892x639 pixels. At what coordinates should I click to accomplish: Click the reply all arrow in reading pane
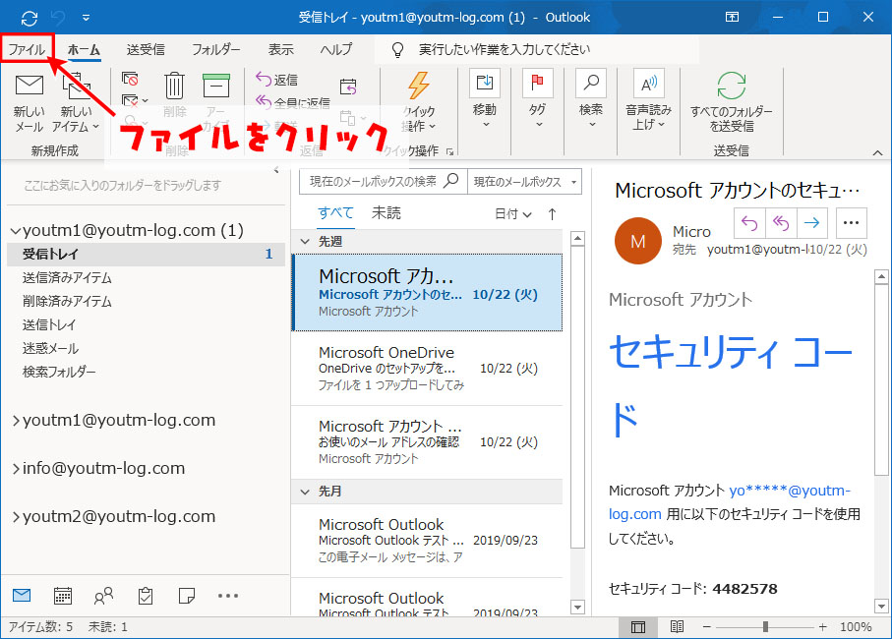(x=781, y=223)
